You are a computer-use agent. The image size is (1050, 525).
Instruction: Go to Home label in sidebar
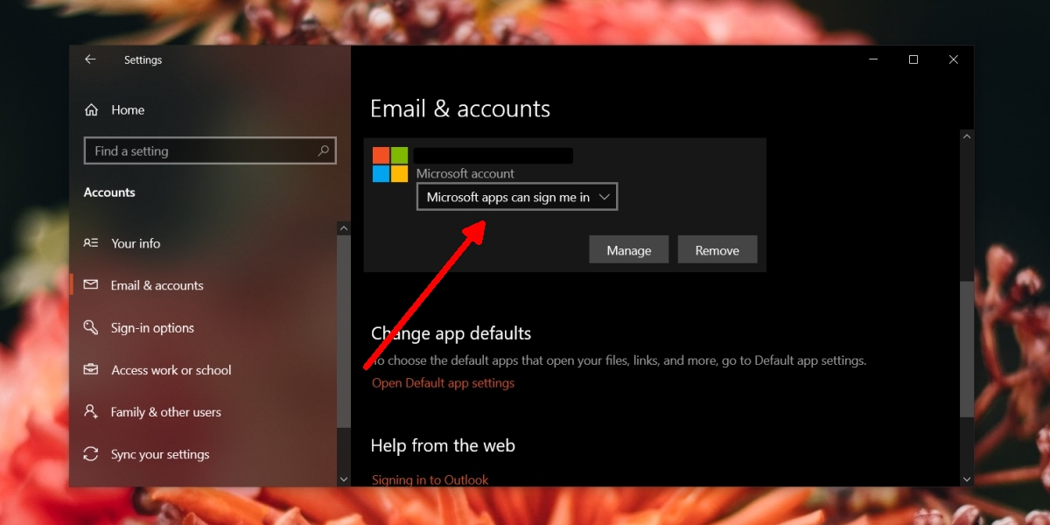(x=128, y=110)
